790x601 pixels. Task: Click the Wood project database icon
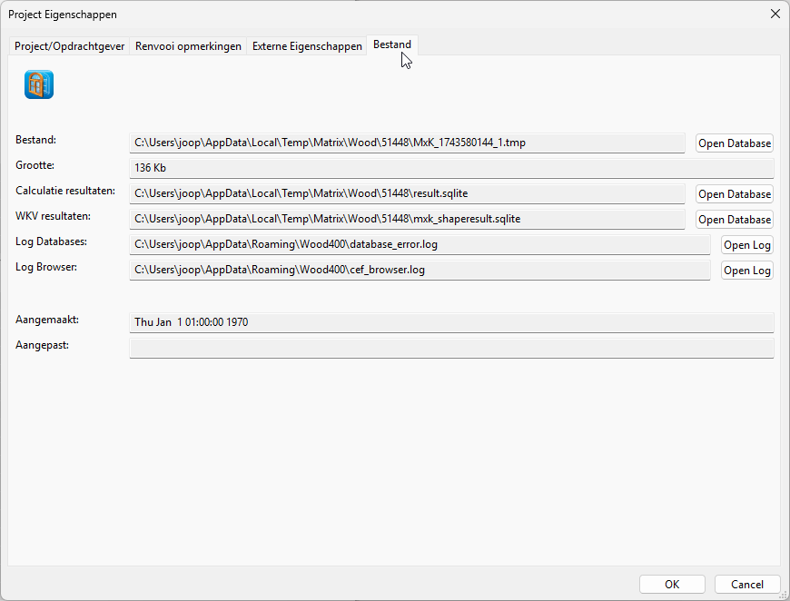(38, 84)
